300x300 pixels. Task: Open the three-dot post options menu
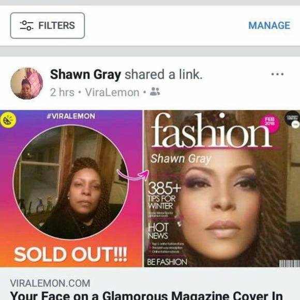click(x=277, y=74)
